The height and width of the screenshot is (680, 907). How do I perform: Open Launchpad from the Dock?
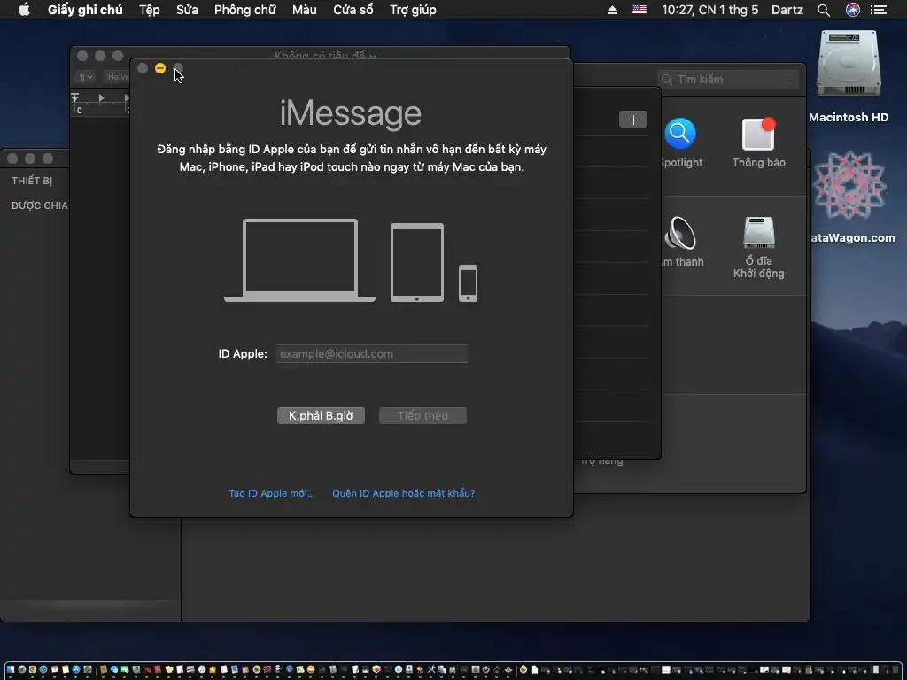pyautogui.click(x=22, y=669)
